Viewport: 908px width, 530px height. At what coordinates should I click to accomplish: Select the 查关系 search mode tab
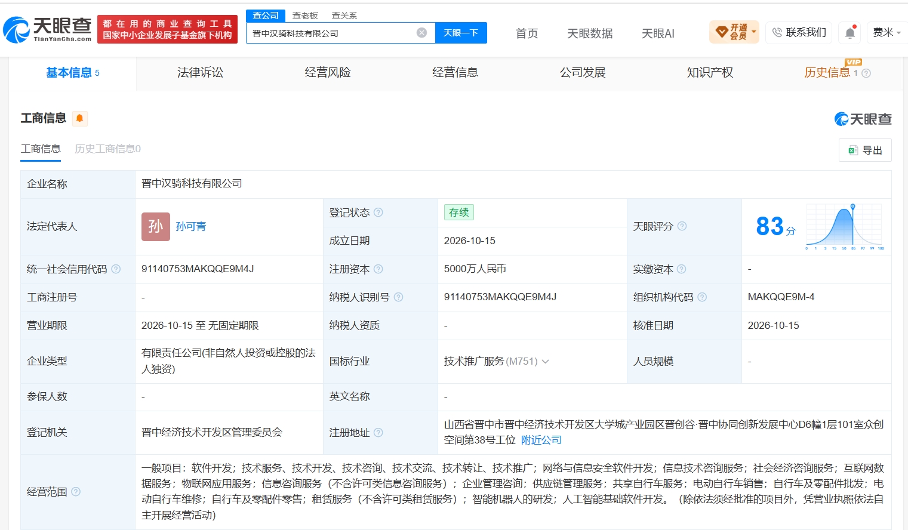344,16
